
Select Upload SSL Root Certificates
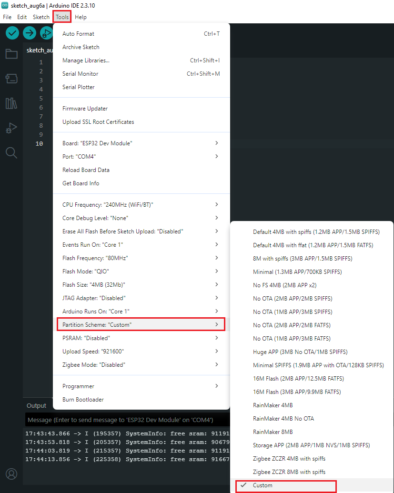coord(141,121)
